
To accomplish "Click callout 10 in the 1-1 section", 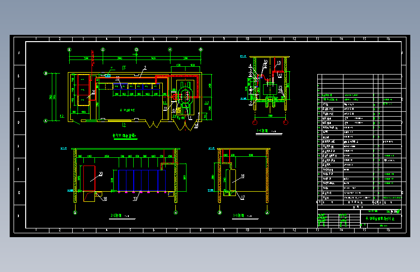I will click(x=265, y=61).
